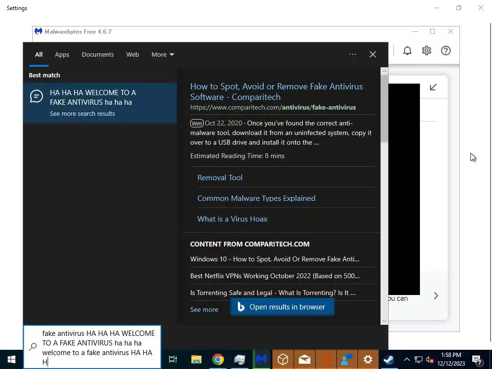
Task: Open Steam from the taskbar
Action: point(389,359)
